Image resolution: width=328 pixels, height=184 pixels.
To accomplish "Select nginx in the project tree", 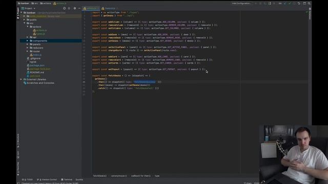I will click(x=33, y=62).
